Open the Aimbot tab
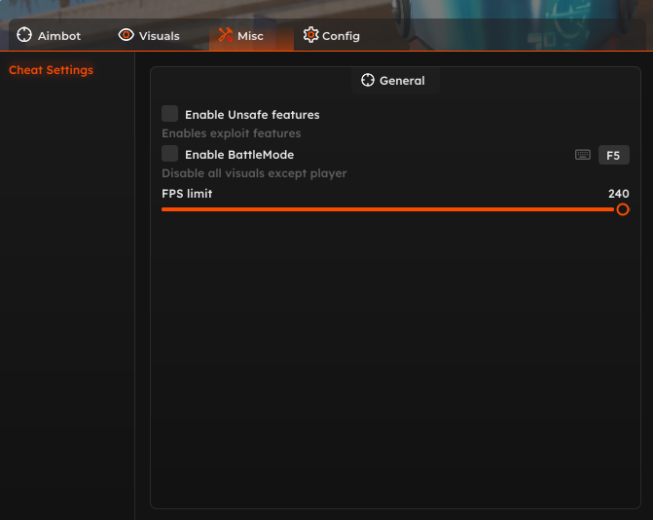Viewport: 653px width, 520px height. coord(58,36)
